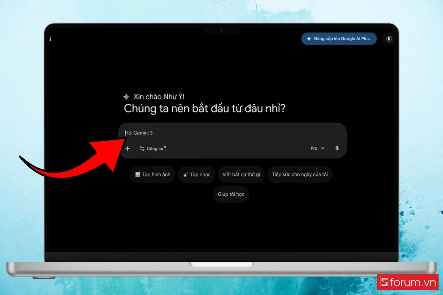
Task: Select the Tạo hình ảnh suggestion chip
Action: point(152,174)
